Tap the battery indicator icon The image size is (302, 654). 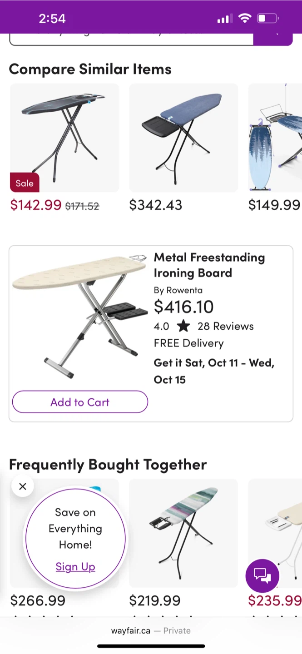tap(267, 19)
